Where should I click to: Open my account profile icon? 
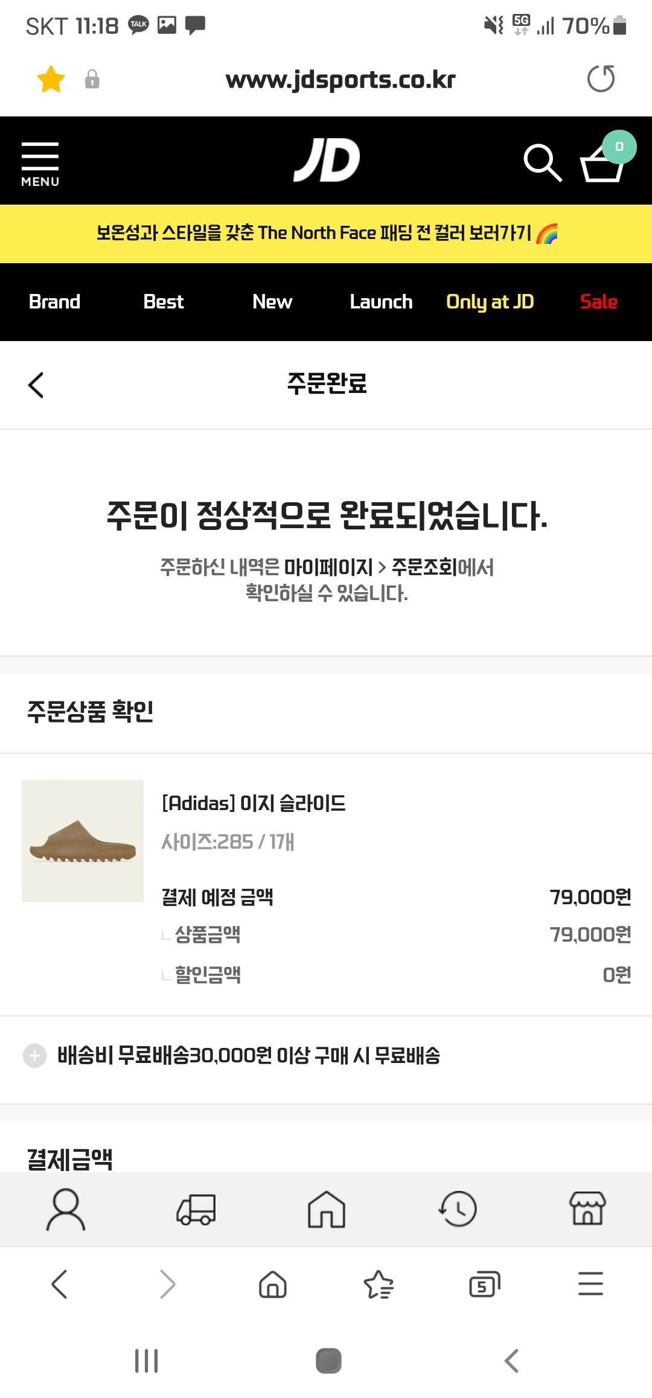coord(66,1209)
